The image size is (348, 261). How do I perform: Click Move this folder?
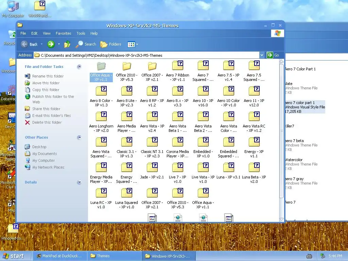click(x=42, y=83)
